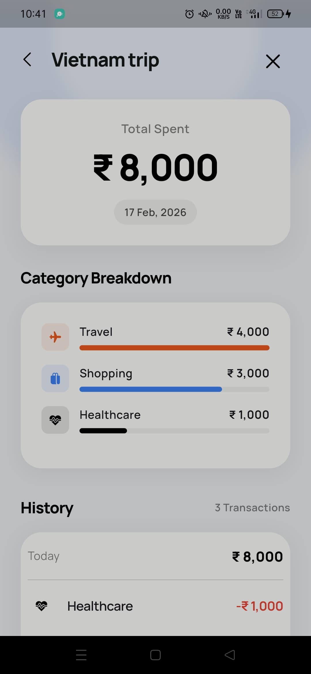The image size is (311, 674).
Task: Tap the Healthcare heart icon in breakdown
Action: coord(55,420)
